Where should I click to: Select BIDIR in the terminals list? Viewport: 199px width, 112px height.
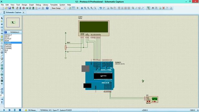13,41
